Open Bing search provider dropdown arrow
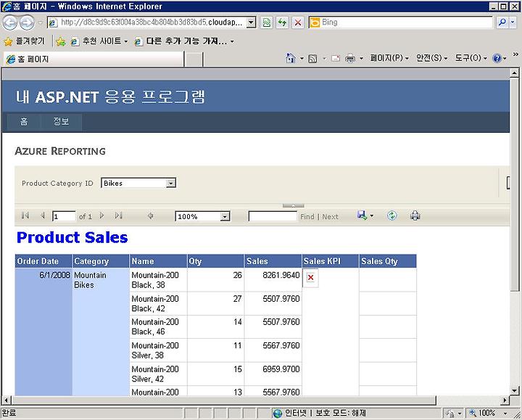Viewport: 522px width, 420px height. pyautogui.click(x=513, y=22)
